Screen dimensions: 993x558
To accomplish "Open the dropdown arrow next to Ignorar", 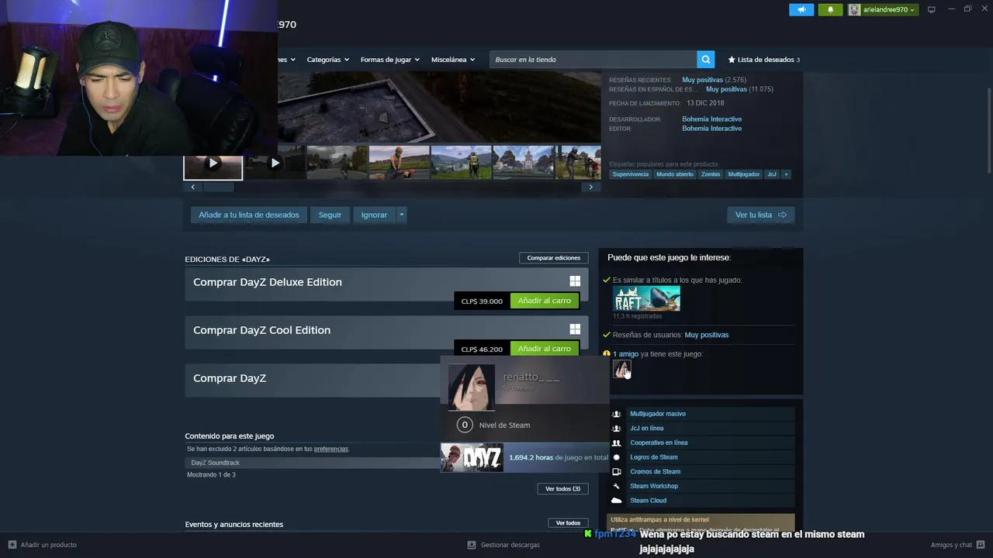I will point(401,215).
